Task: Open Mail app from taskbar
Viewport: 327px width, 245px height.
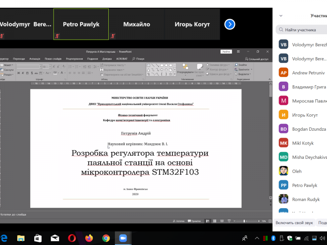Action: click(55, 238)
